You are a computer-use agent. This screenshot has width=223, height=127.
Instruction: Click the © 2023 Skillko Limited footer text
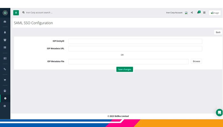(x=118, y=116)
